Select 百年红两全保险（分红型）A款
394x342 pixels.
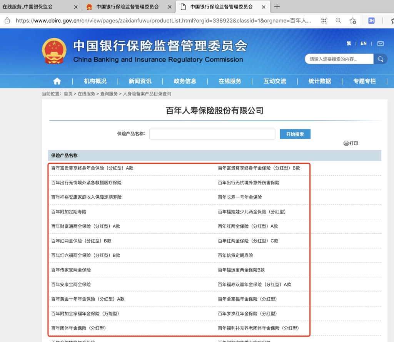tap(248, 226)
